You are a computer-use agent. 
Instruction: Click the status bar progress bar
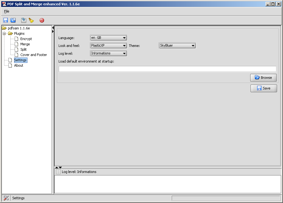226,198
